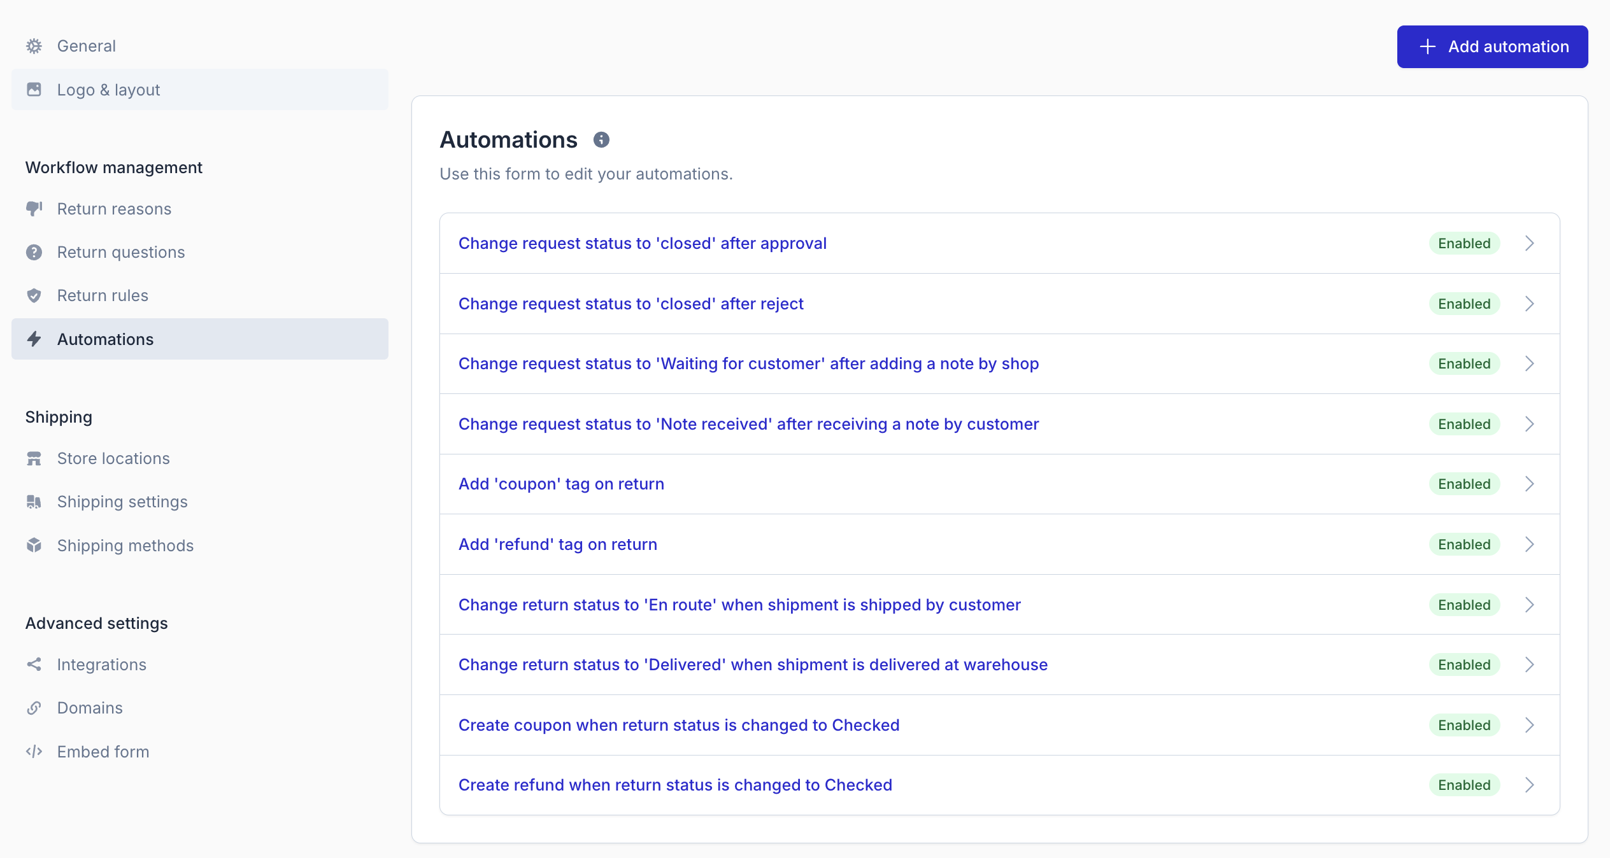Click the Embed form code icon
Viewport: 1610px width, 858px height.
click(x=34, y=752)
